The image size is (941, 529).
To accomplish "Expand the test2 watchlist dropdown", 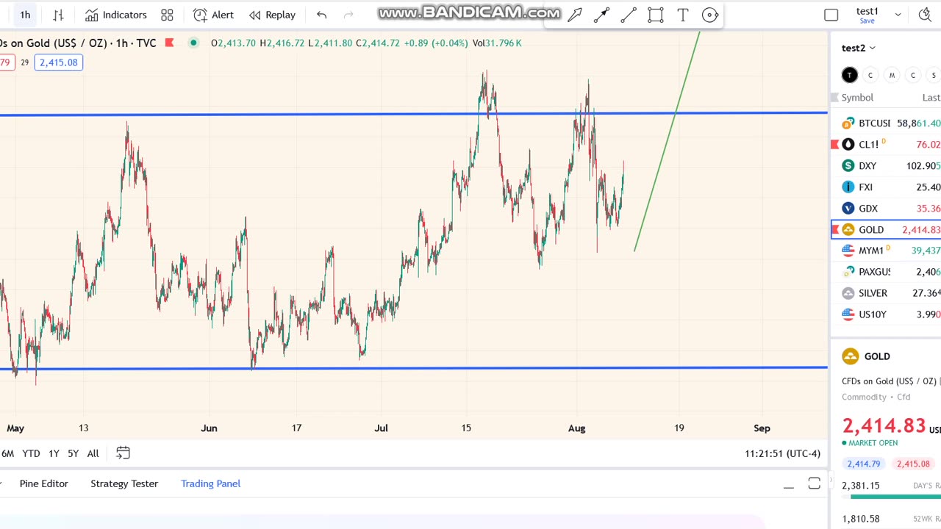I will (859, 48).
